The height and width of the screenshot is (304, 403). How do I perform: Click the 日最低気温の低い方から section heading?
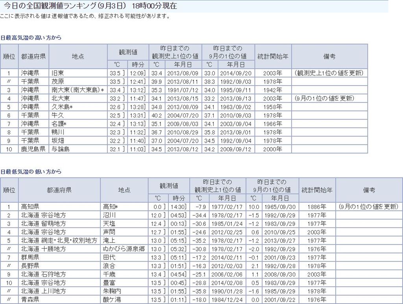[x=31, y=172]
